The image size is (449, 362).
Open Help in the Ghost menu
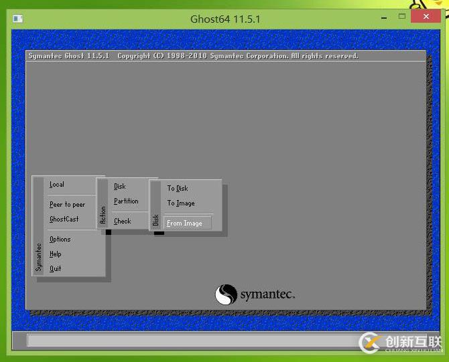tap(55, 254)
